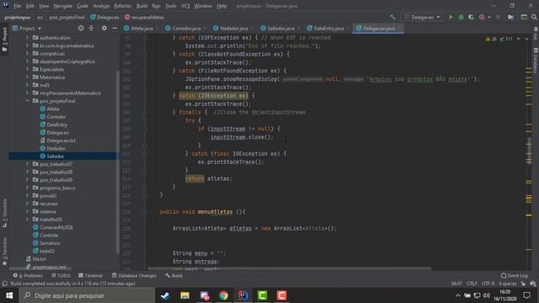Select ConexaoMySQL class in project tree
The image size is (539, 303).
point(56,227)
